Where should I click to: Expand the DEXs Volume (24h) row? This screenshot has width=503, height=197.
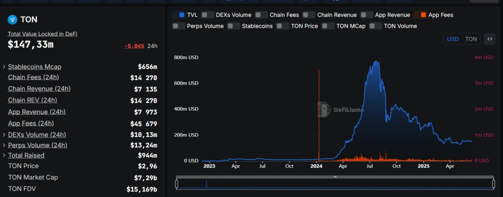[4, 135]
